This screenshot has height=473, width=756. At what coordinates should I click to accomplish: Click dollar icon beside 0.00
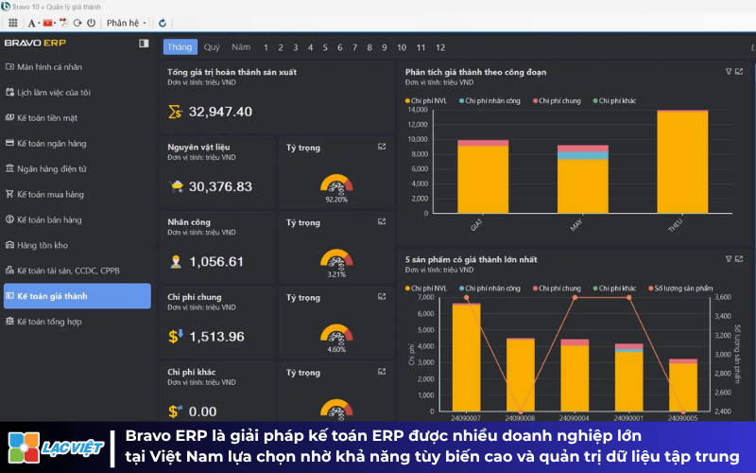[x=176, y=412]
